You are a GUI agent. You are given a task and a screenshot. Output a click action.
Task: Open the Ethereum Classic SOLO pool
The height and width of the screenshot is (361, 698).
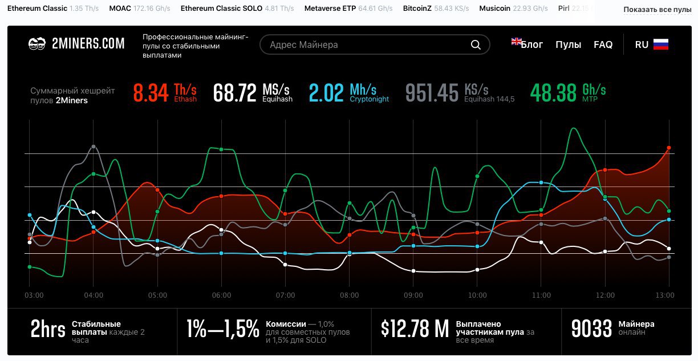237,9
